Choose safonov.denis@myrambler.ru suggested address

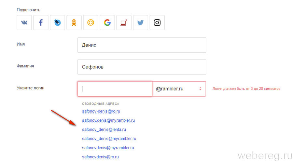(108, 120)
